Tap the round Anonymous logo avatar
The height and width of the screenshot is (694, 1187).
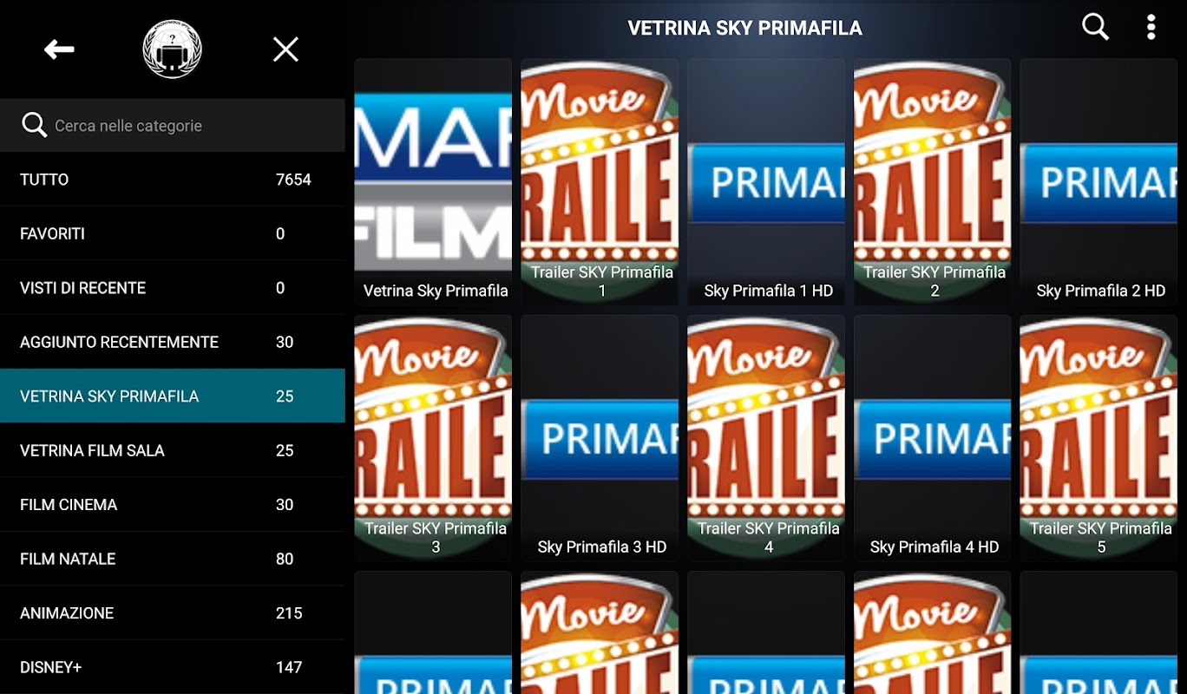tap(172, 49)
